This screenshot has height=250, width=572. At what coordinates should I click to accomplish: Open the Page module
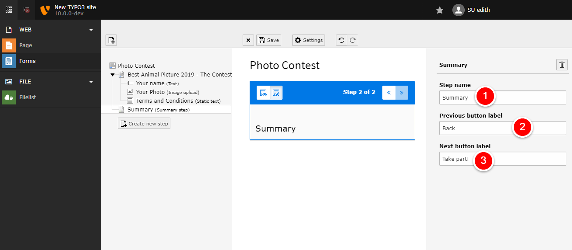25,45
